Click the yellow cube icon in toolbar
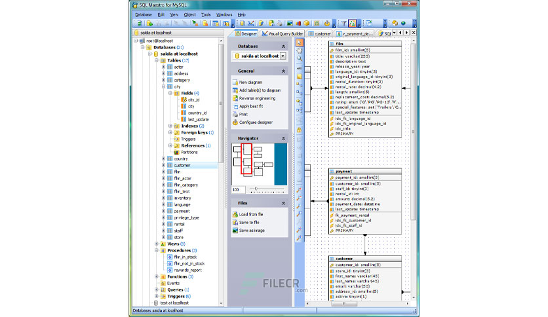548x317 pixels. [307, 24]
